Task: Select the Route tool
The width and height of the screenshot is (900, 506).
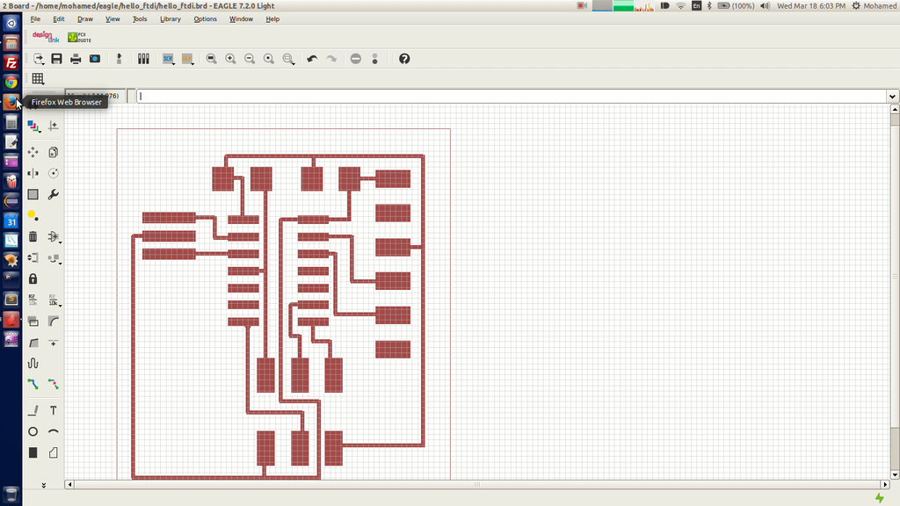Action: coord(33,385)
